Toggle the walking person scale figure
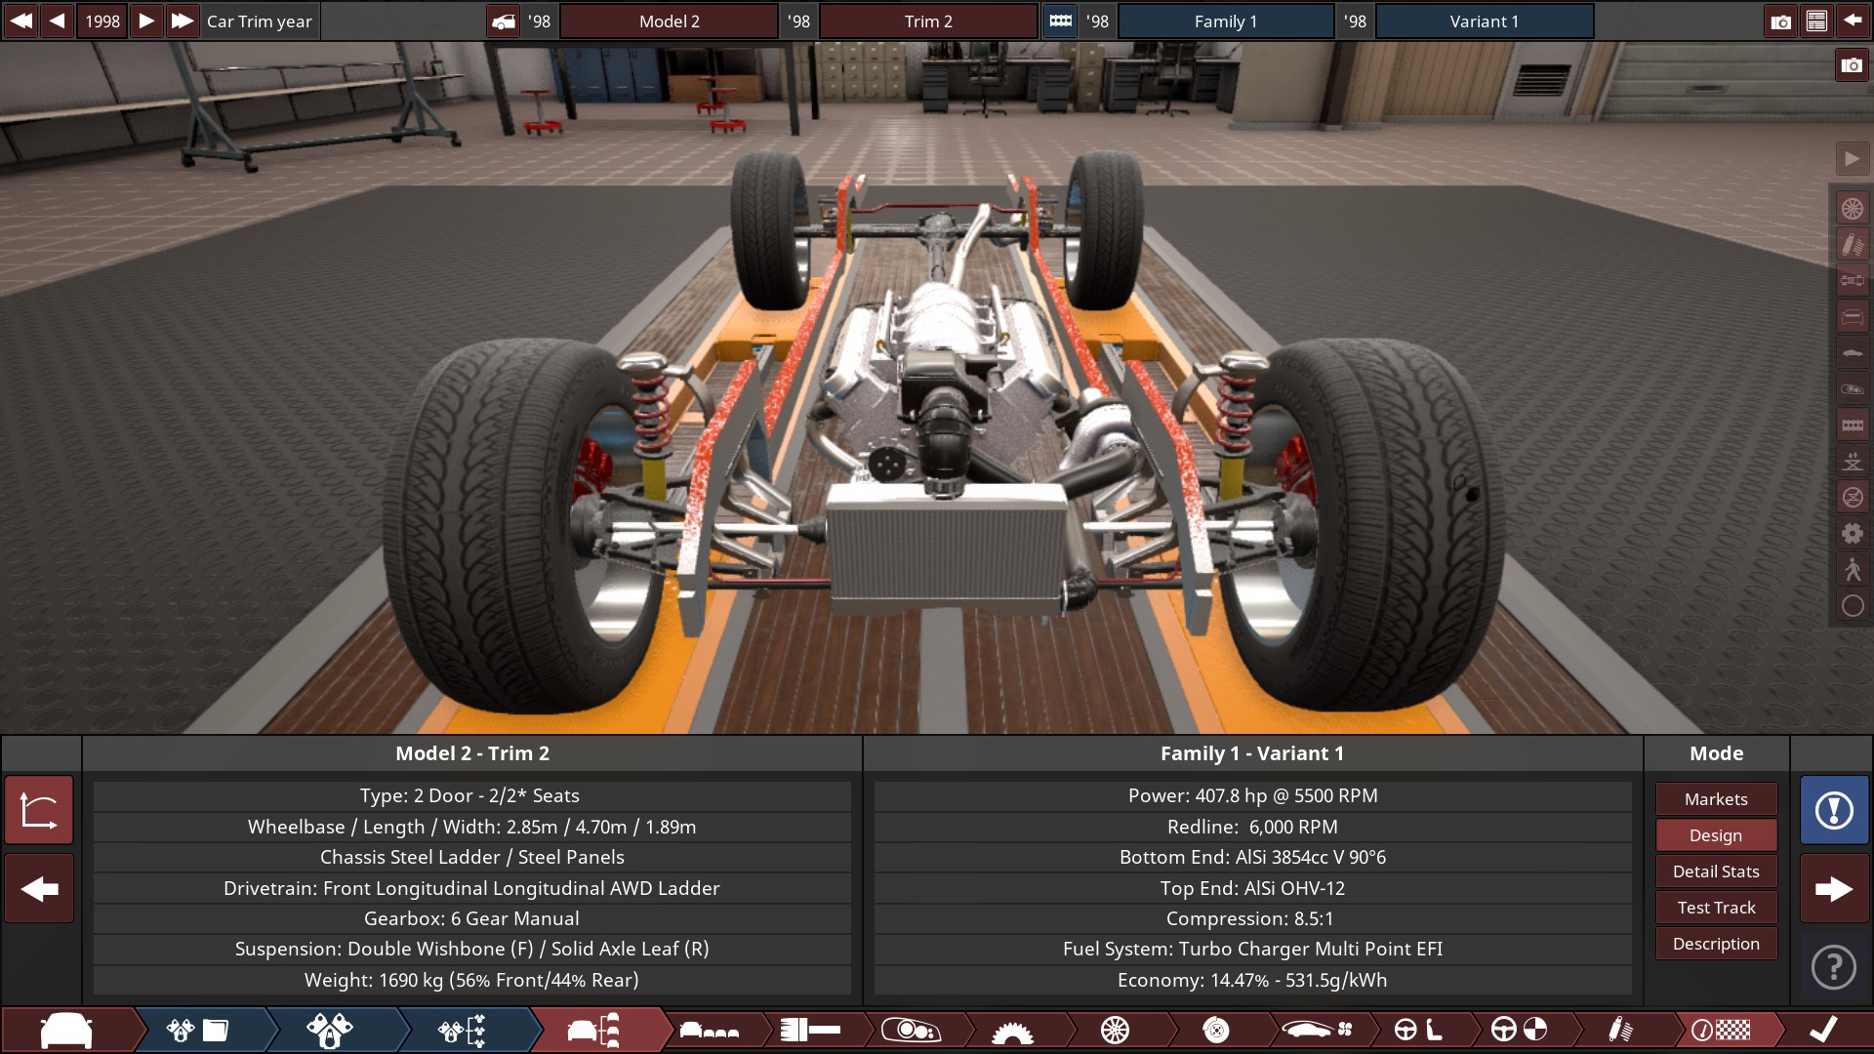This screenshot has height=1054, width=1874. pos(1852,569)
